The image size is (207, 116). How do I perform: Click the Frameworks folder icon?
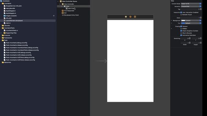click(3, 38)
